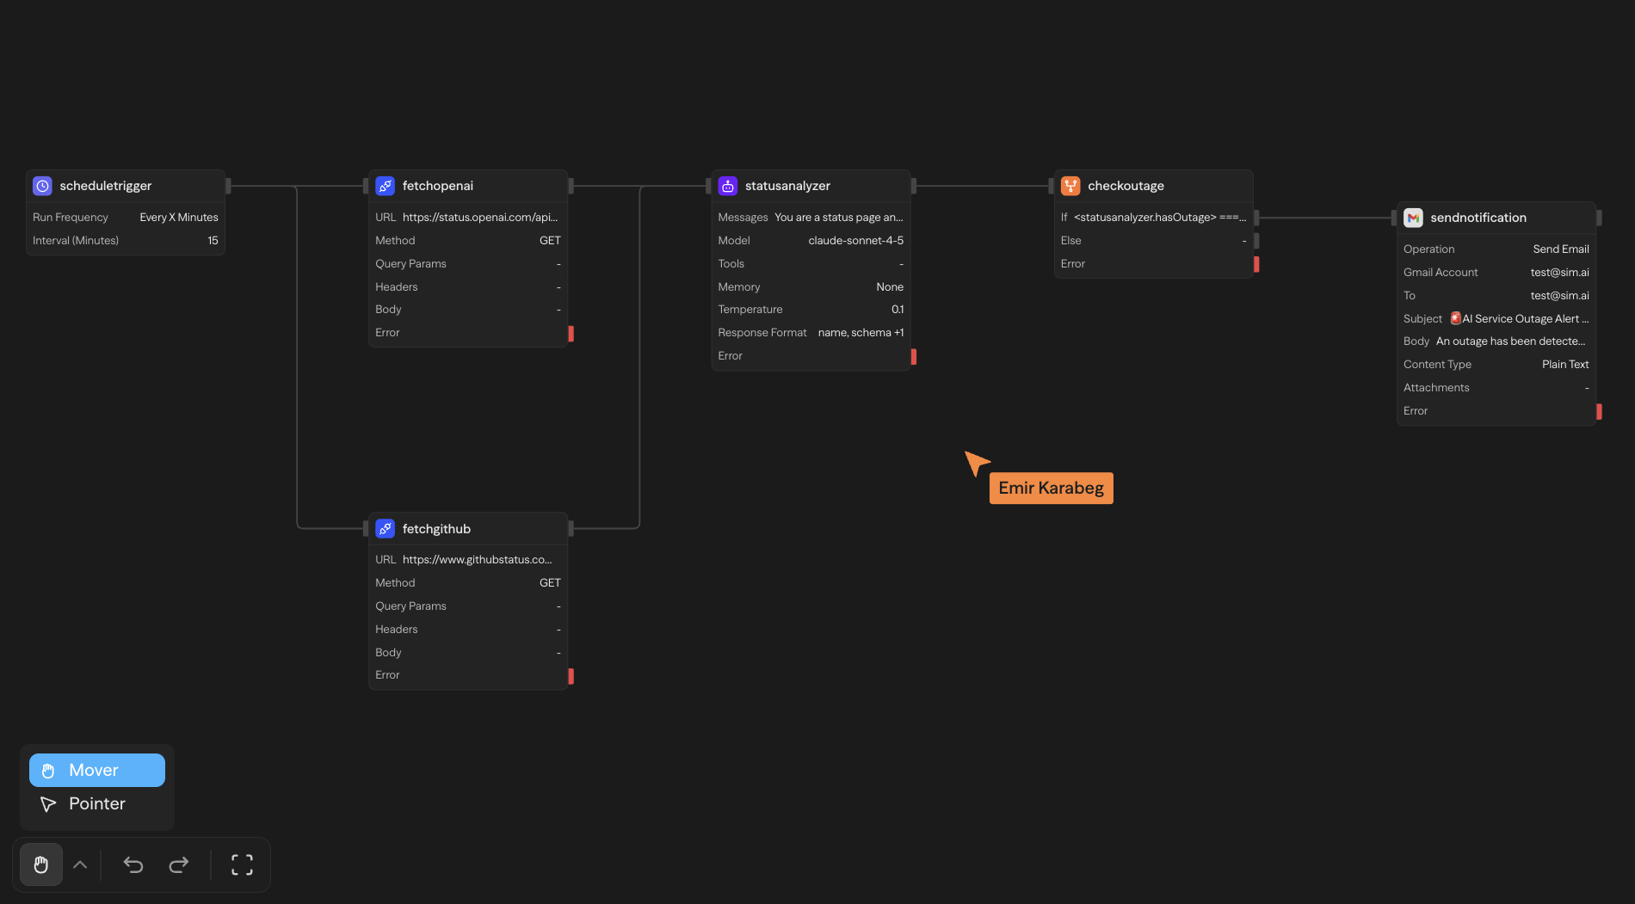
Task: Activate the Mover tool
Action: pyautogui.click(x=96, y=770)
